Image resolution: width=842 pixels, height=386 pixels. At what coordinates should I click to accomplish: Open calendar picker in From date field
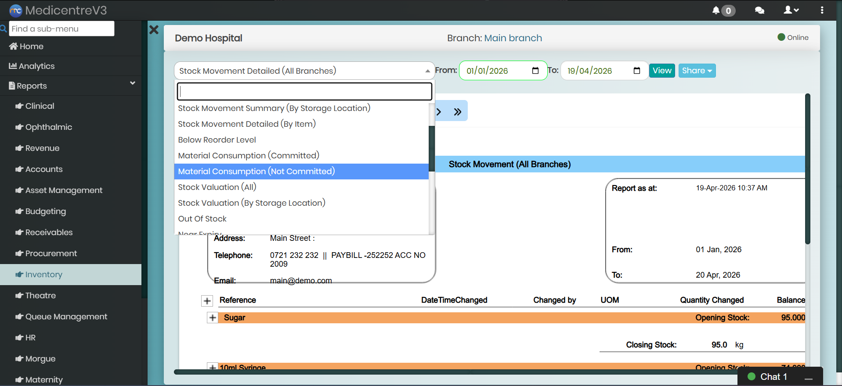coord(535,71)
